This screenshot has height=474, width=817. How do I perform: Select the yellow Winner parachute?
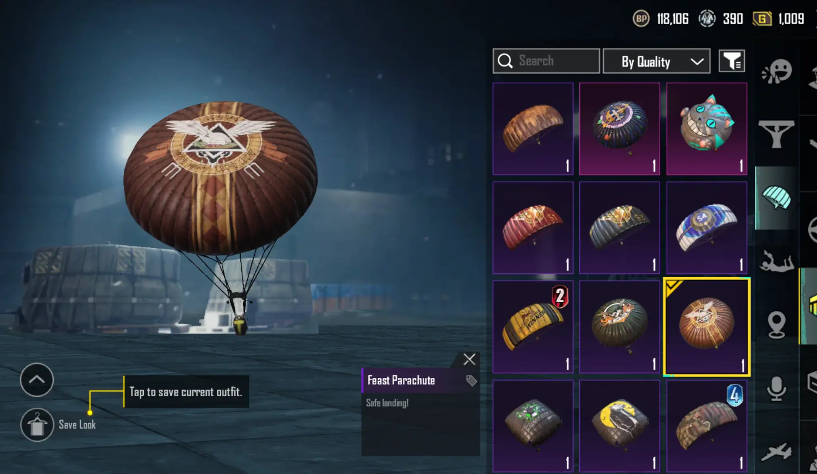(x=533, y=327)
